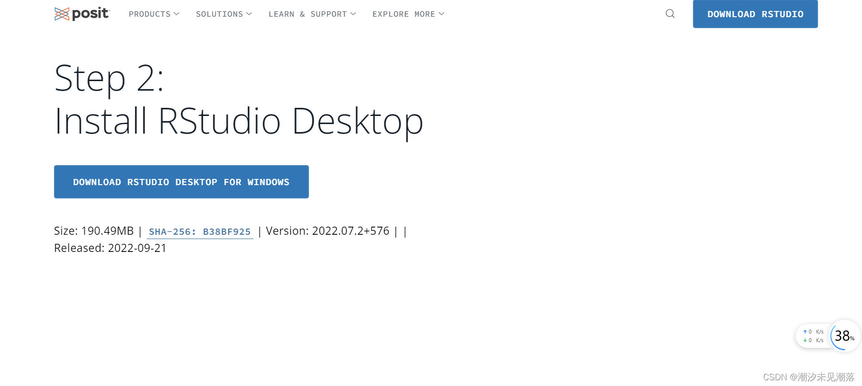This screenshot has width=862, height=386.
Task: Click the Posit logo
Action: 82,14
